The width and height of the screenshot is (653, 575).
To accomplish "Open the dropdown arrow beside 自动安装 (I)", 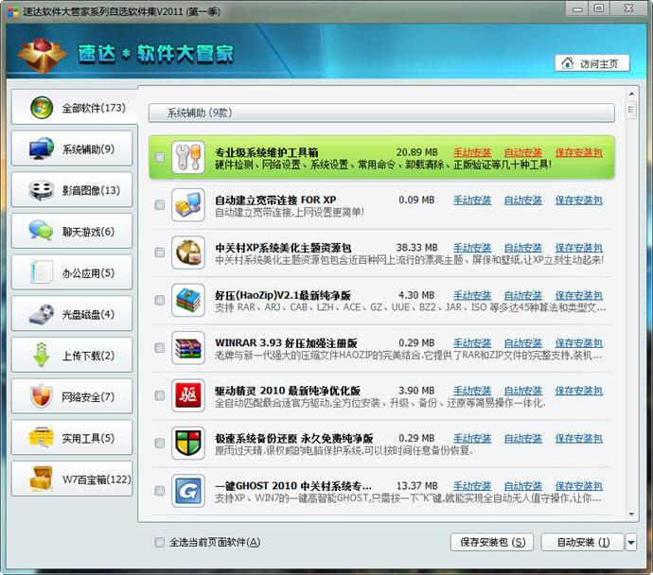I will (x=631, y=542).
